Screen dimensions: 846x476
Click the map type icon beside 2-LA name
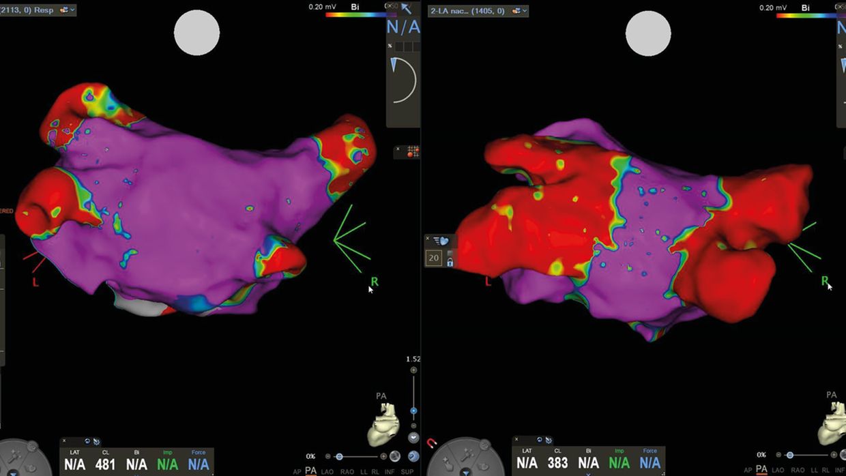(x=516, y=11)
